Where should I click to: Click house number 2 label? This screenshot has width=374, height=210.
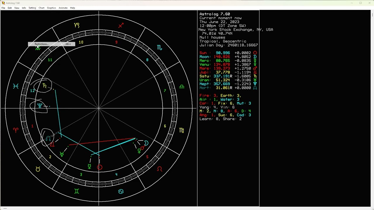[50, 157]
